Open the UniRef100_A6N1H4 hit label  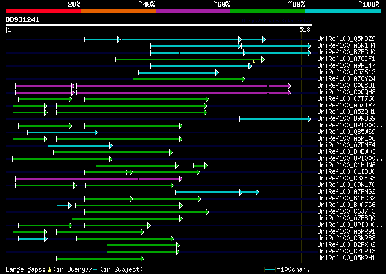[346, 45]
